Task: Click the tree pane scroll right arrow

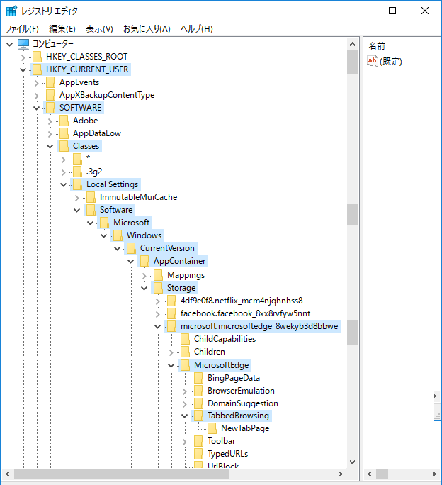Action: (341, 474)
